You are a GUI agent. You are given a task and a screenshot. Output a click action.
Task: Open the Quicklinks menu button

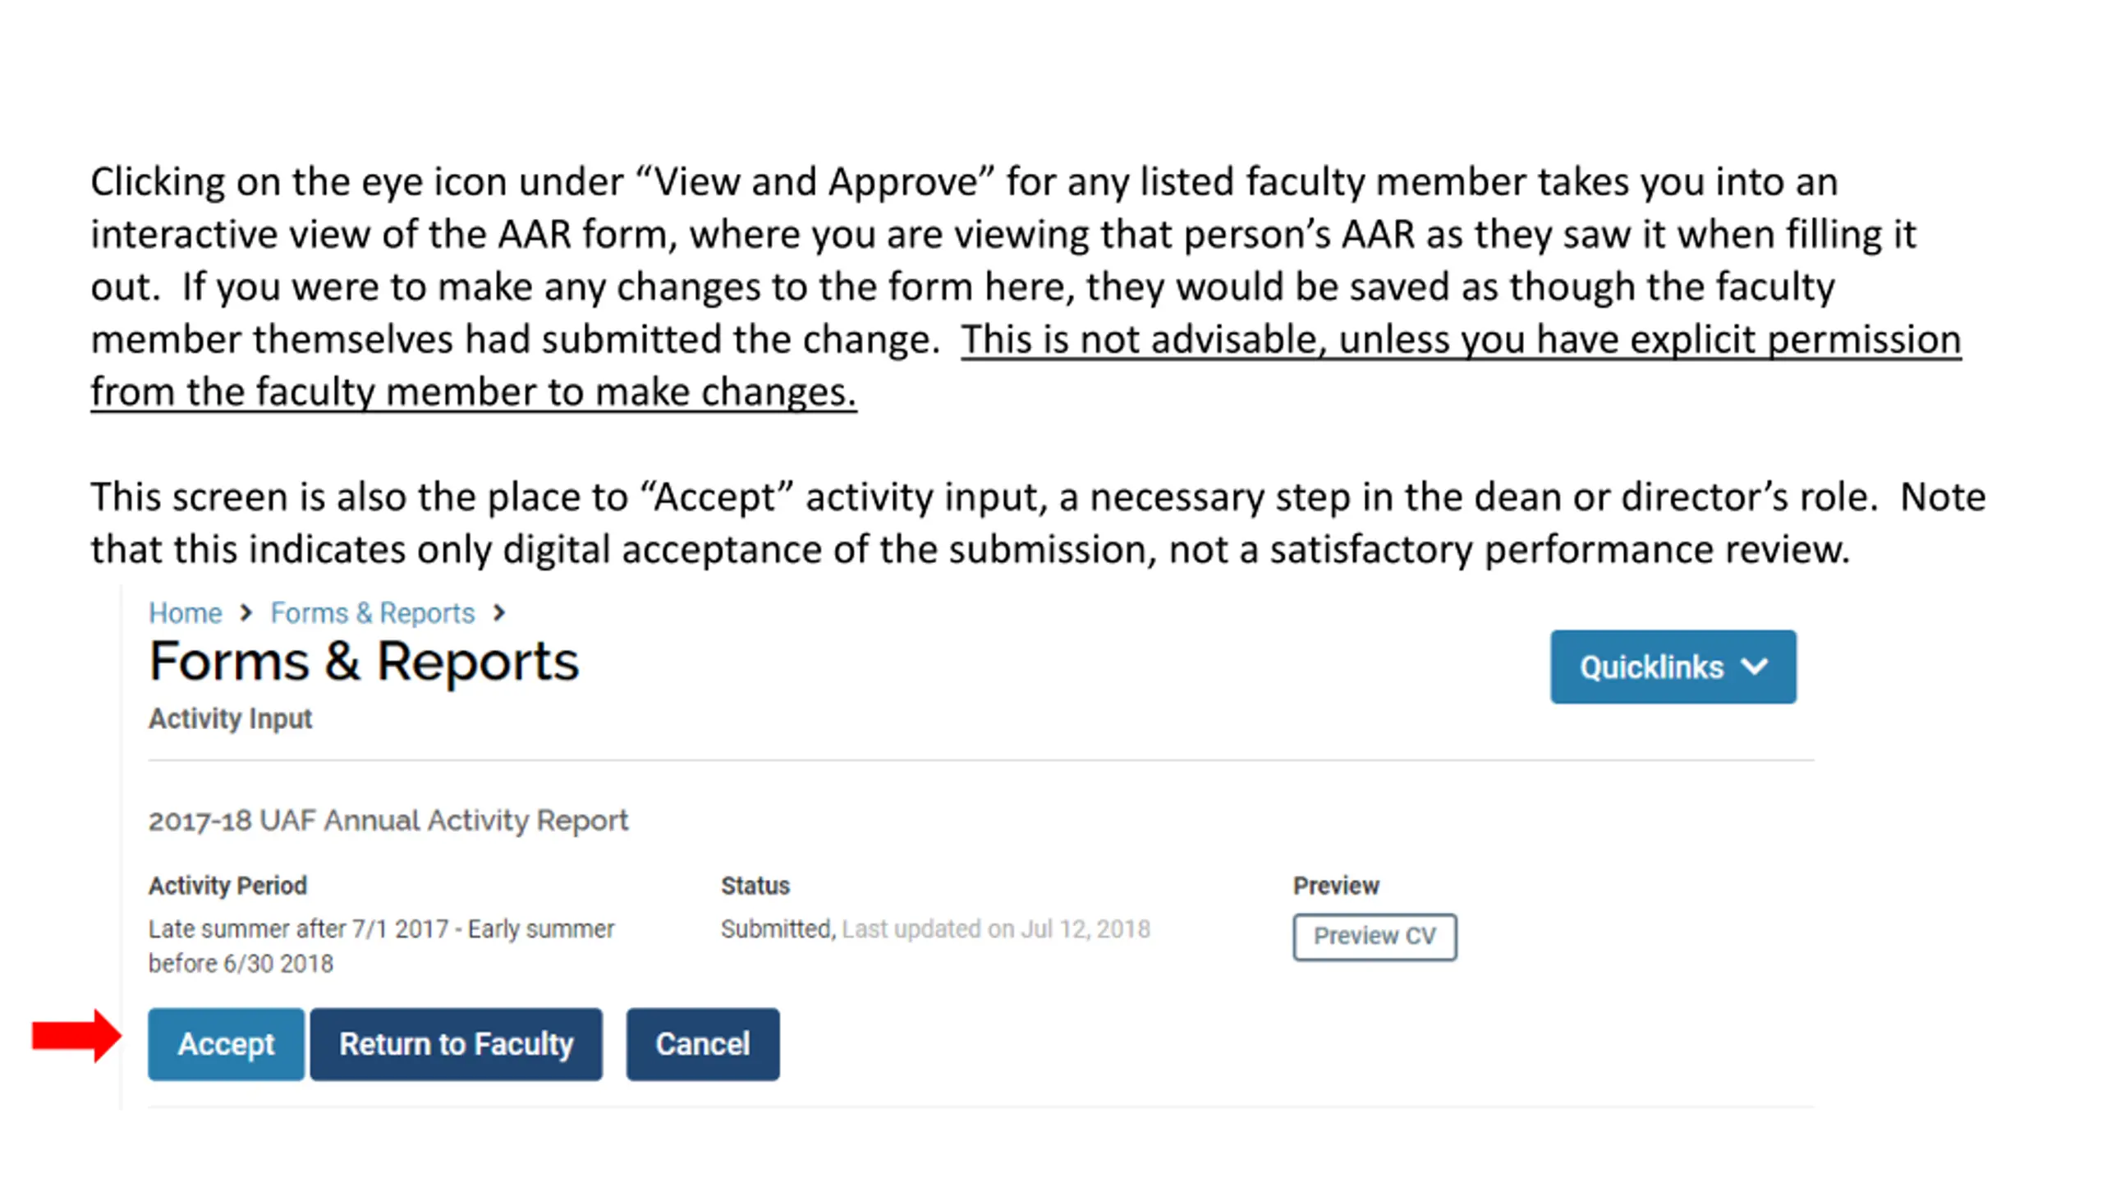click(1673, 667)
